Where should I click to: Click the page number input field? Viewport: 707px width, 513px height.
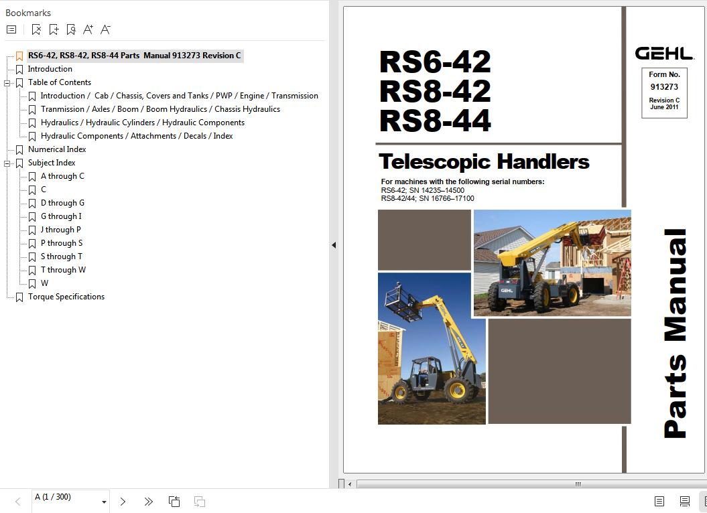coord(64,497)
